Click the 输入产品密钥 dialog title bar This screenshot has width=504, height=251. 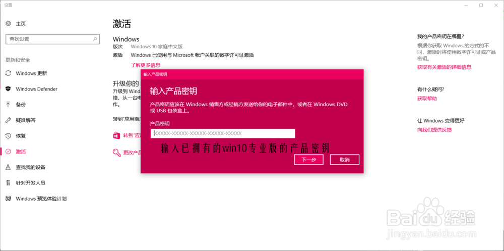pyautogui.click(x=252, y=74)
